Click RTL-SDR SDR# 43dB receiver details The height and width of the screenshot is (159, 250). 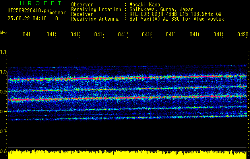175,14
